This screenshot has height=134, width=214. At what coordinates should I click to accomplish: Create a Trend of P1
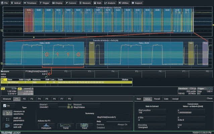tap(66, 126)
